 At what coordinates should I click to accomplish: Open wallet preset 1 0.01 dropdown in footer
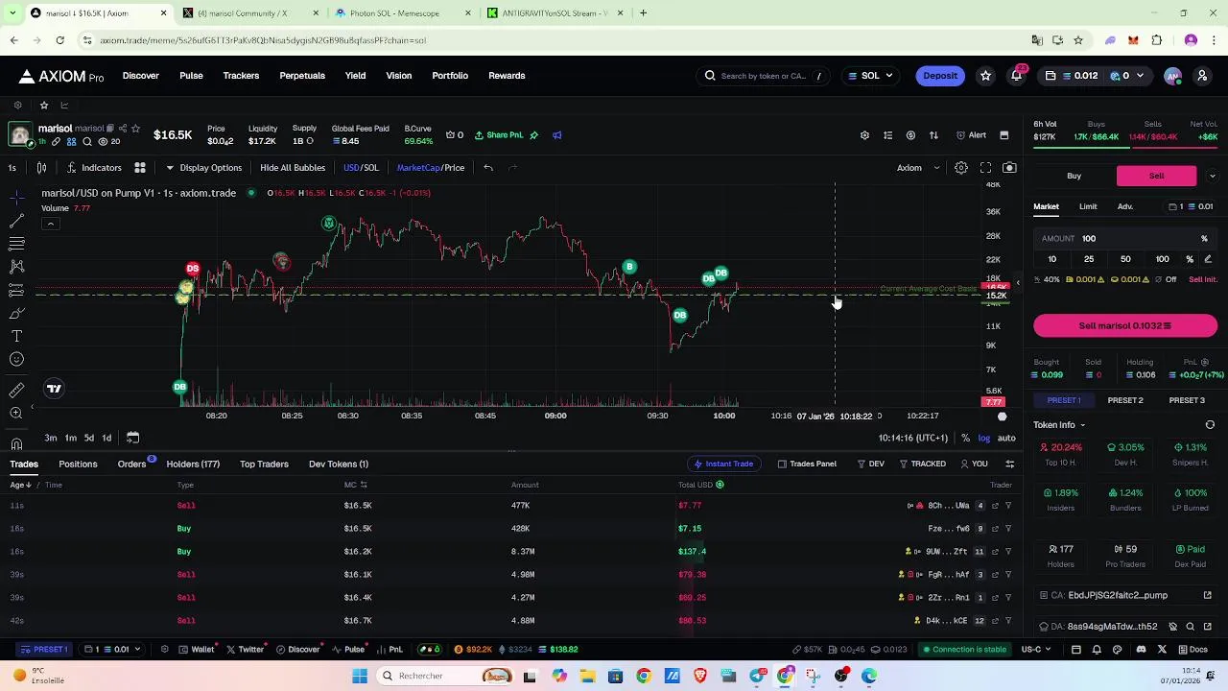(x=113, y=650)
